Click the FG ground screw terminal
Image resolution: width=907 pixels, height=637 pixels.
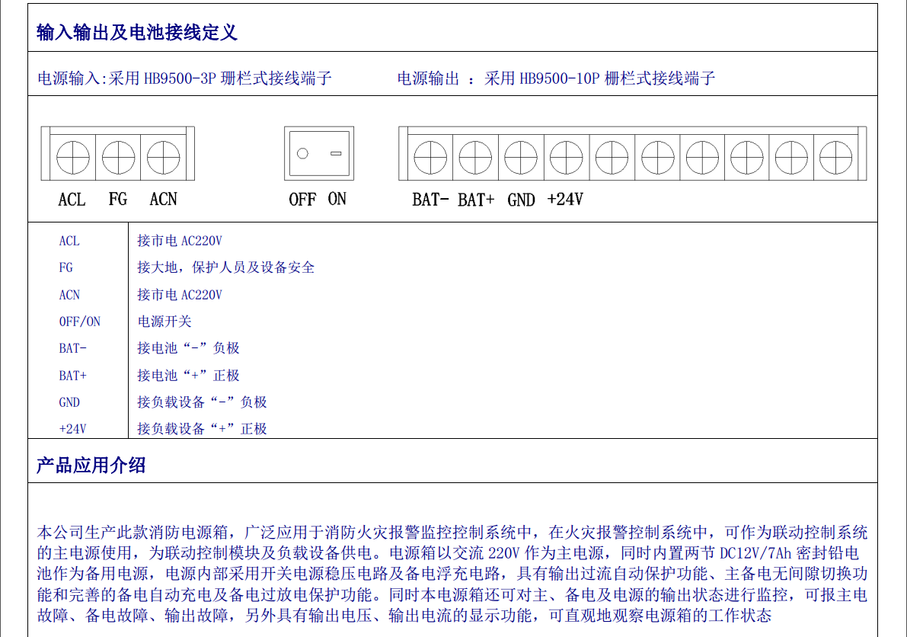click(x=118, y=158)
